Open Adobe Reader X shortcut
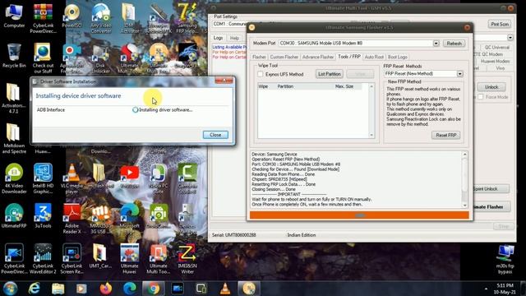 coord(72,219)
